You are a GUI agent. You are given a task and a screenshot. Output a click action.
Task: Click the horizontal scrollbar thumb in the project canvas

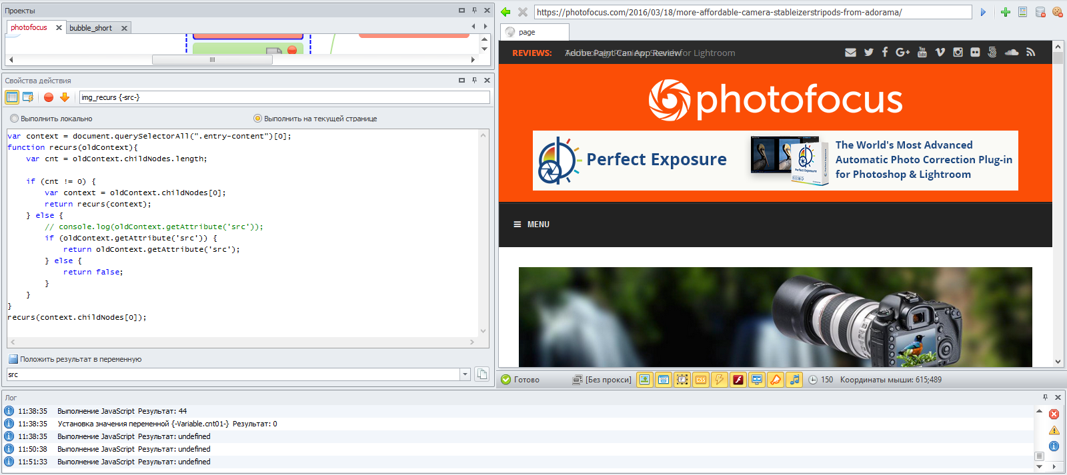coord(212,59)
